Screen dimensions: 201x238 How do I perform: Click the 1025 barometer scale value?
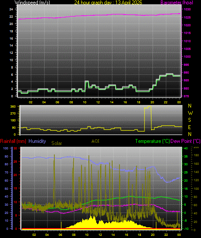(187, 18)
